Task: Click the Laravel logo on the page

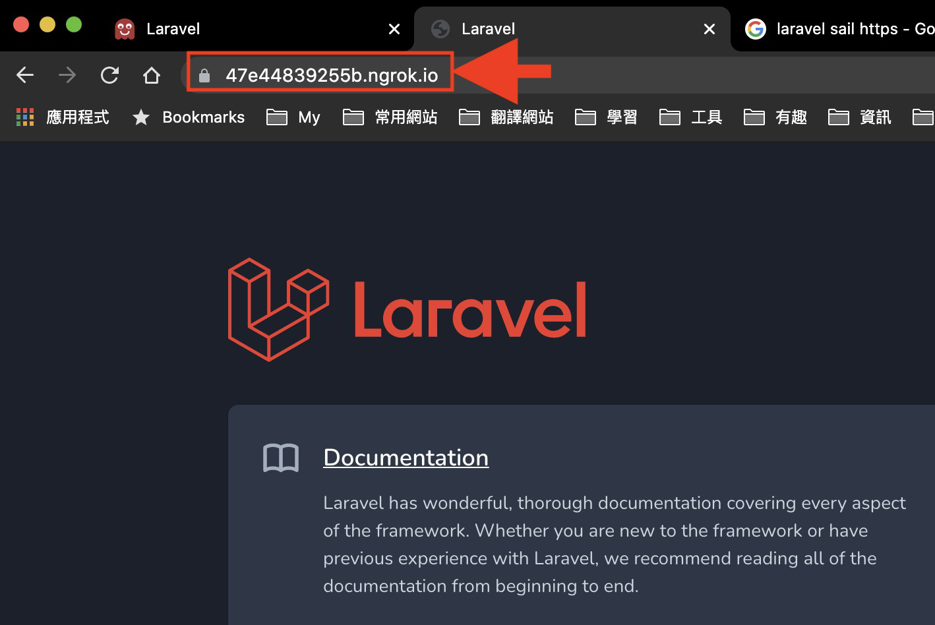Action: pos(407,309)
